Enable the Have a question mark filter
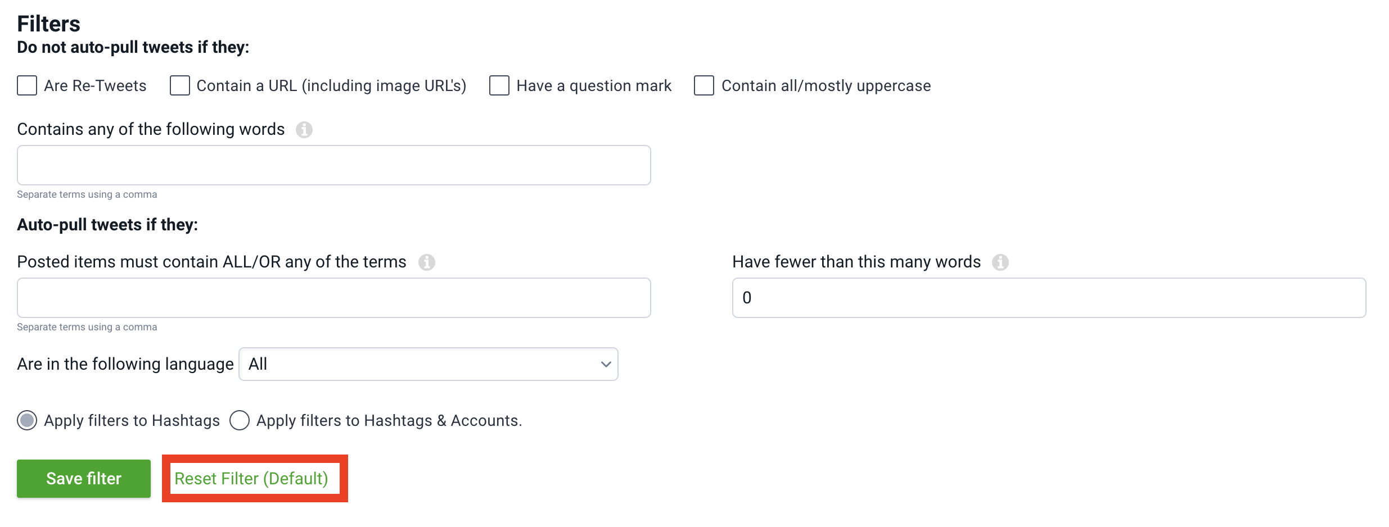Image resolution: width=1389 pixels, height=527 pixels. tap(499, 85)
